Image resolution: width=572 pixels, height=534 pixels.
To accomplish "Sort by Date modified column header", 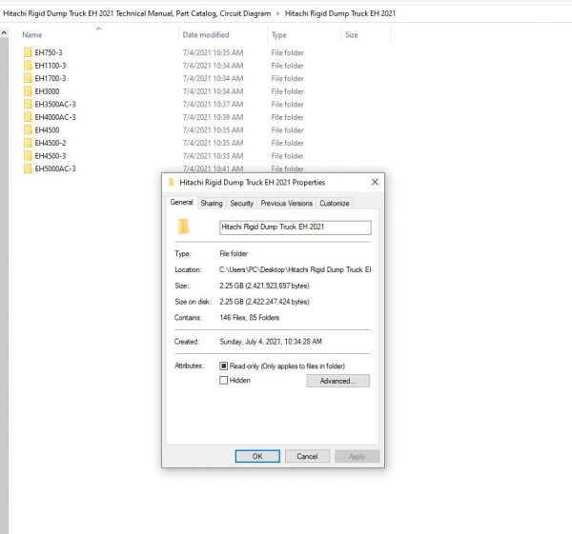I will coord(206,35).
